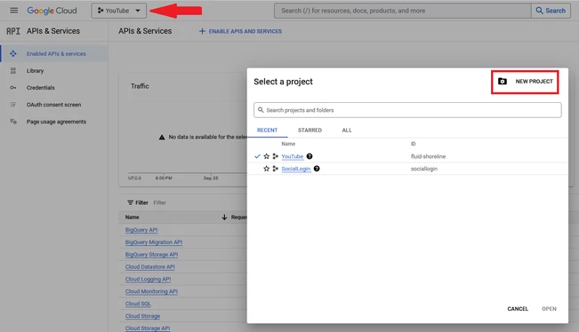Viewport: 579px width, 332px height.
Task: Click the New Project button
Action: click(x=525, y=82)
